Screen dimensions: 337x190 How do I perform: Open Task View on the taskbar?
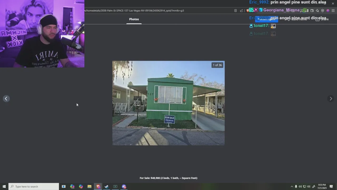pos(63,187)
